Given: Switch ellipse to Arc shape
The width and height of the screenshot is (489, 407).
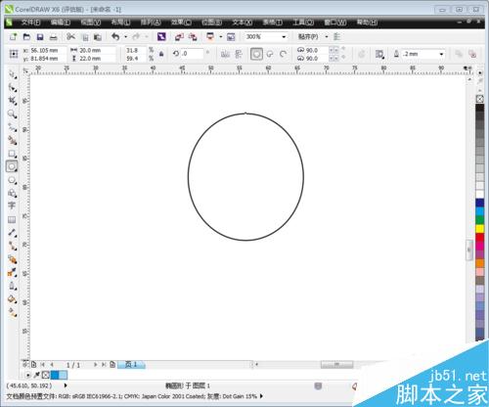Looking at the screenshot, I should click(x=283, y=54).
